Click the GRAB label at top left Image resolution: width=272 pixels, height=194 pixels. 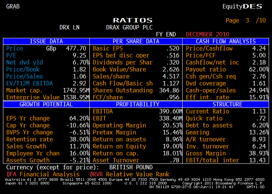[x=13, y=6]
